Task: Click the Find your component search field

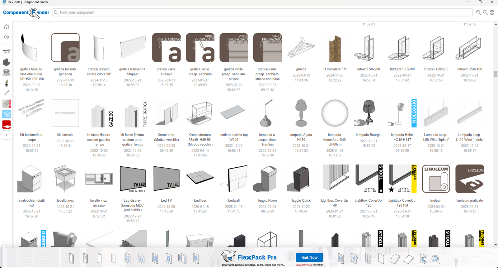Action: click(x=261, y=12)
